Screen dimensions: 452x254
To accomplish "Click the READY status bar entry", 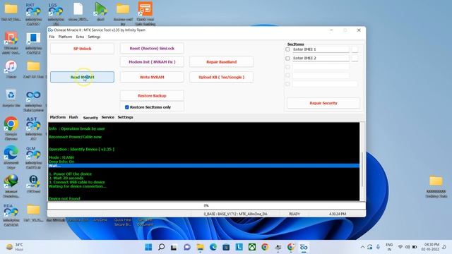I will pyautogui.click(x=295, y=214).
